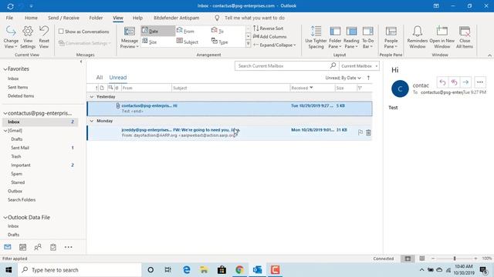
Task: Switch to Calendar in navigation bar
Action: (22, 247)
